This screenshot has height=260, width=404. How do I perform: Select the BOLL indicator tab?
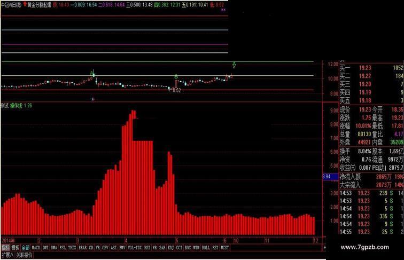206,248
